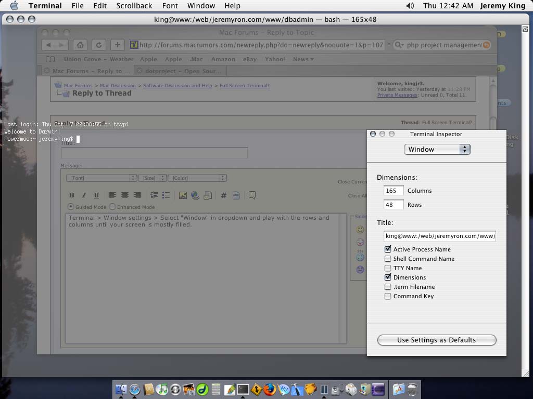Launch iSync from the Dock
The width and height of the screenshot is (533, 399).
175,389
